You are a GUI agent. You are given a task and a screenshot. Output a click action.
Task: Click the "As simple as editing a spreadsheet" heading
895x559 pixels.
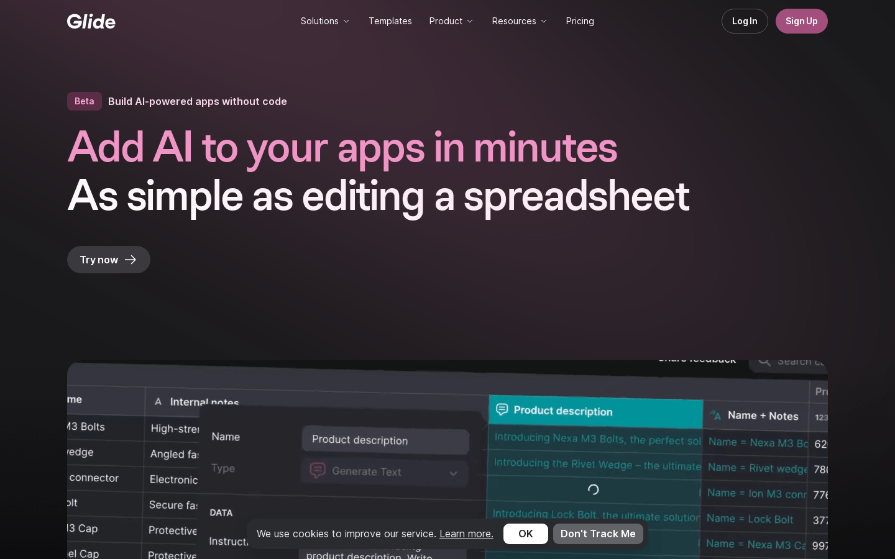point(379,196)
